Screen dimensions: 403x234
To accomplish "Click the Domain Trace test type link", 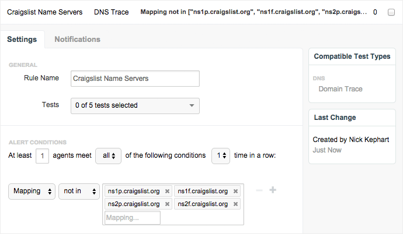I will (x=341, y=89).
